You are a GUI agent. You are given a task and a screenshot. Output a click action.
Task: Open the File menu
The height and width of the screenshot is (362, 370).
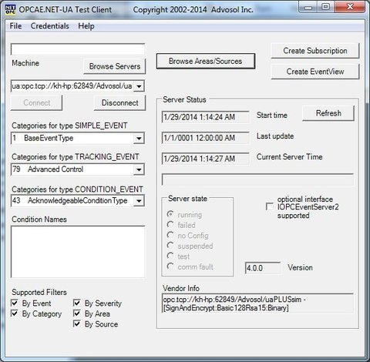[x=15, y=26]
